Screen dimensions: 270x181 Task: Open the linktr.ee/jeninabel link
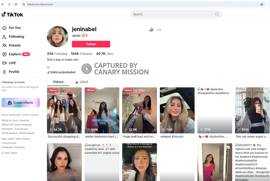point(63,72)
